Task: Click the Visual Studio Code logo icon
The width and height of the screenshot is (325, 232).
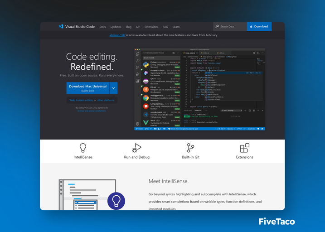Action: (x=61, y=27)
